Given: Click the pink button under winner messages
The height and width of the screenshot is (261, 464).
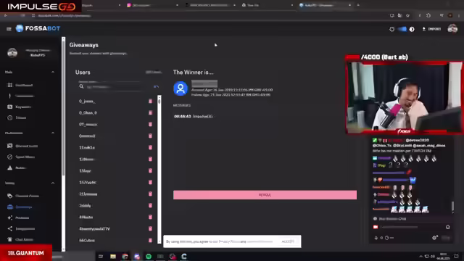Looking at the screenshot, I should (x=265, y=195).
